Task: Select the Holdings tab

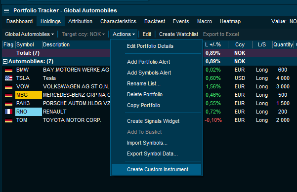Action: click(x=50, y=21)
